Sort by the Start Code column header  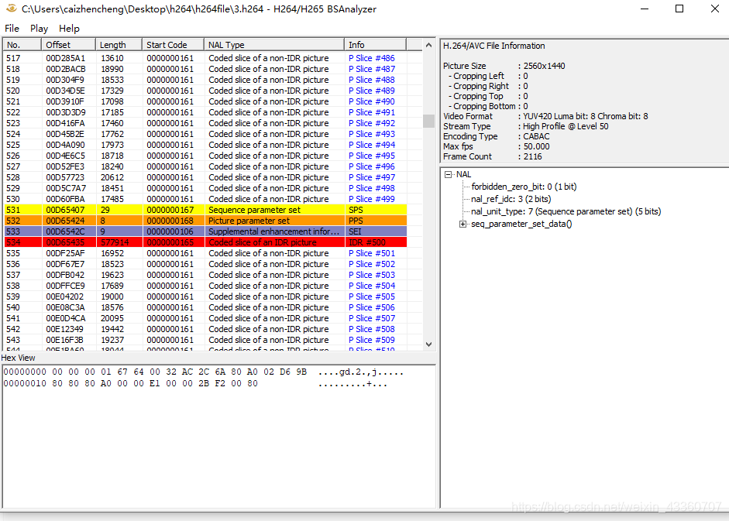point(173,45)
